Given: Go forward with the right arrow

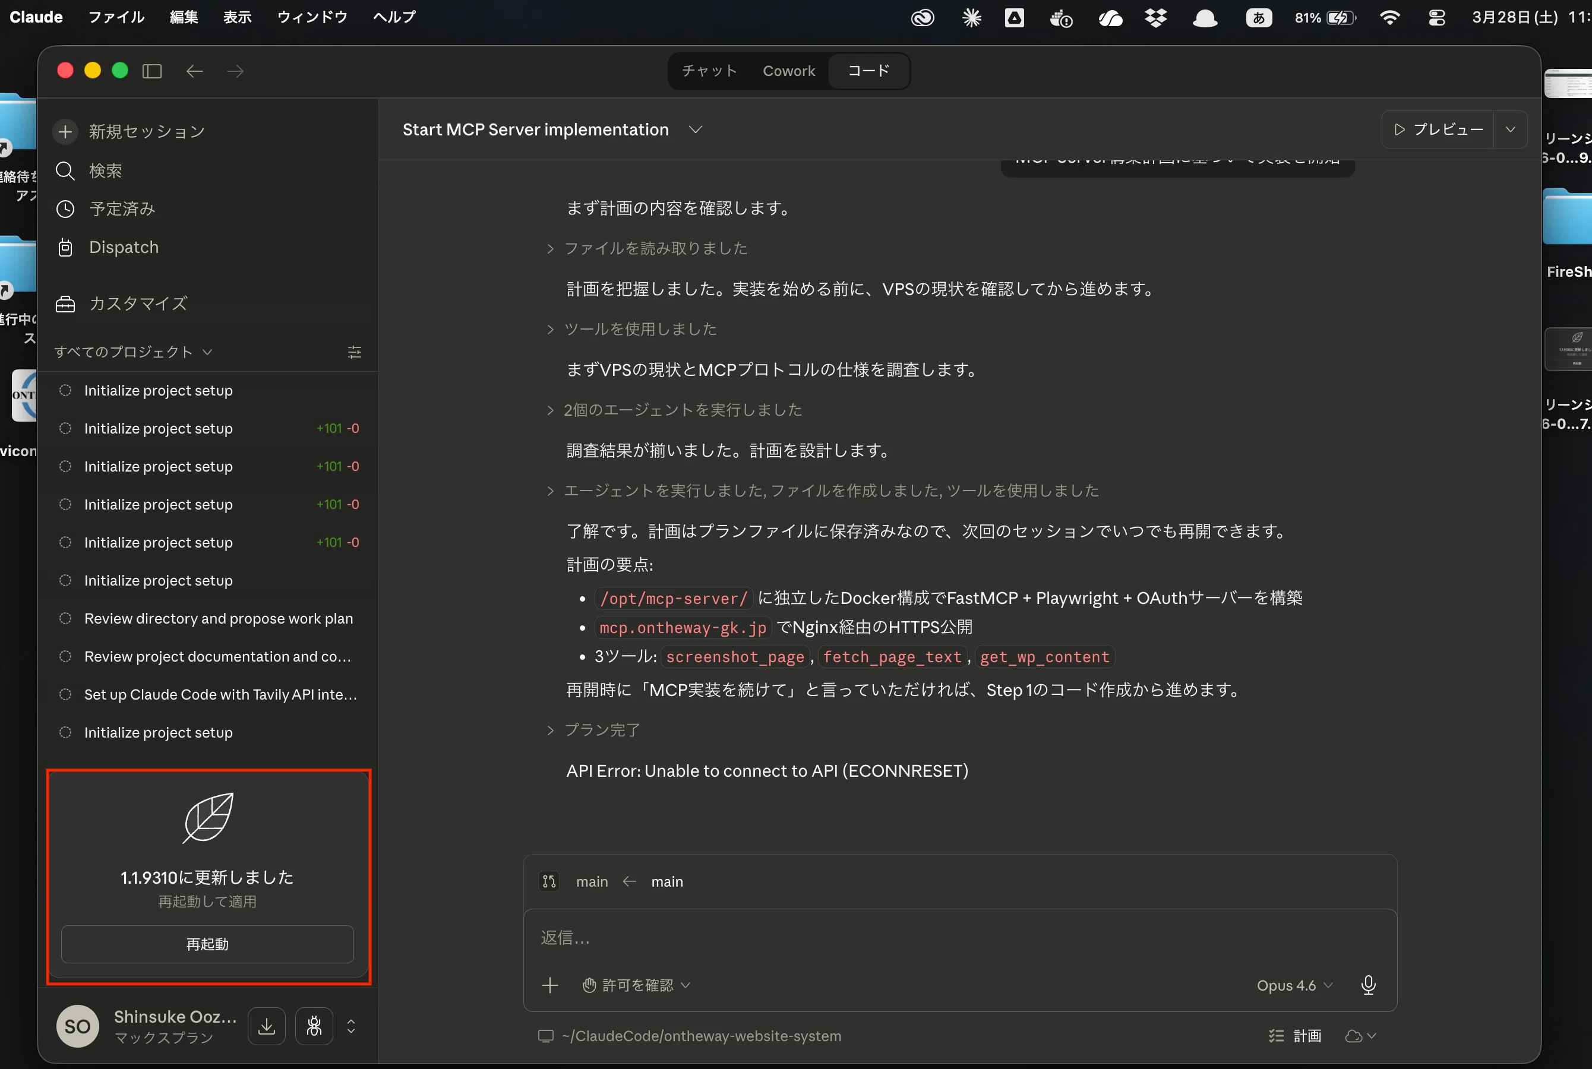Looking at the screenshot, I should click(x=235, y=71).
